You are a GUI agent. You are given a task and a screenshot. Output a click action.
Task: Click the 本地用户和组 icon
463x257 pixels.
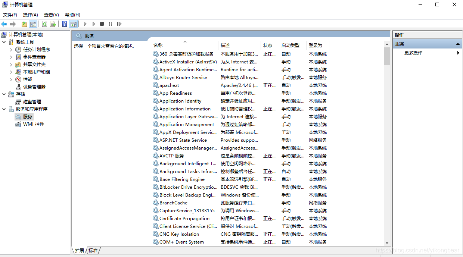[x=18, y=72]
